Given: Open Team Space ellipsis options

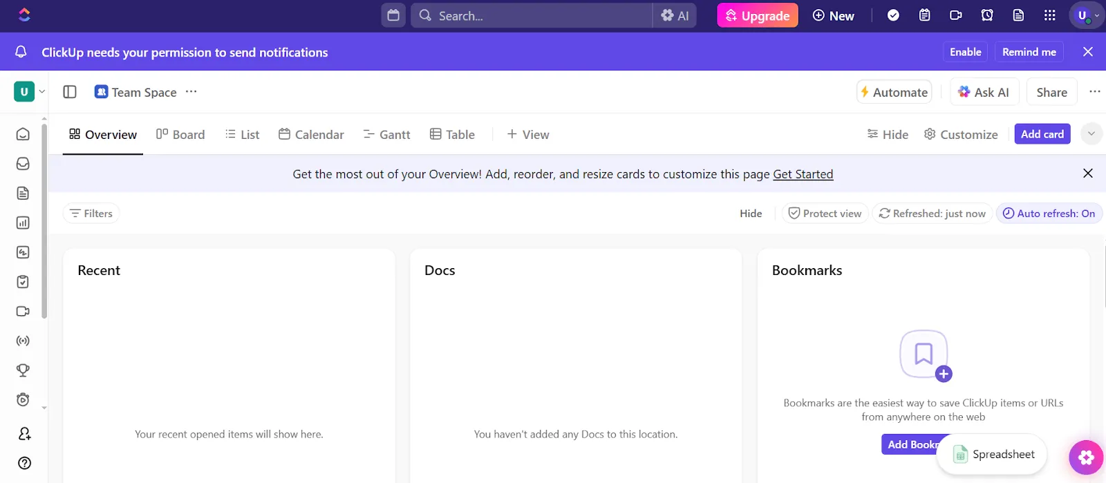Looking at the screenshot, I should click(x=191, y=91).
